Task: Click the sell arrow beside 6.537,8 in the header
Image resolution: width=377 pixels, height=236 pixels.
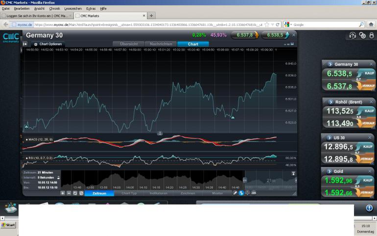Action: pos(257,35)
